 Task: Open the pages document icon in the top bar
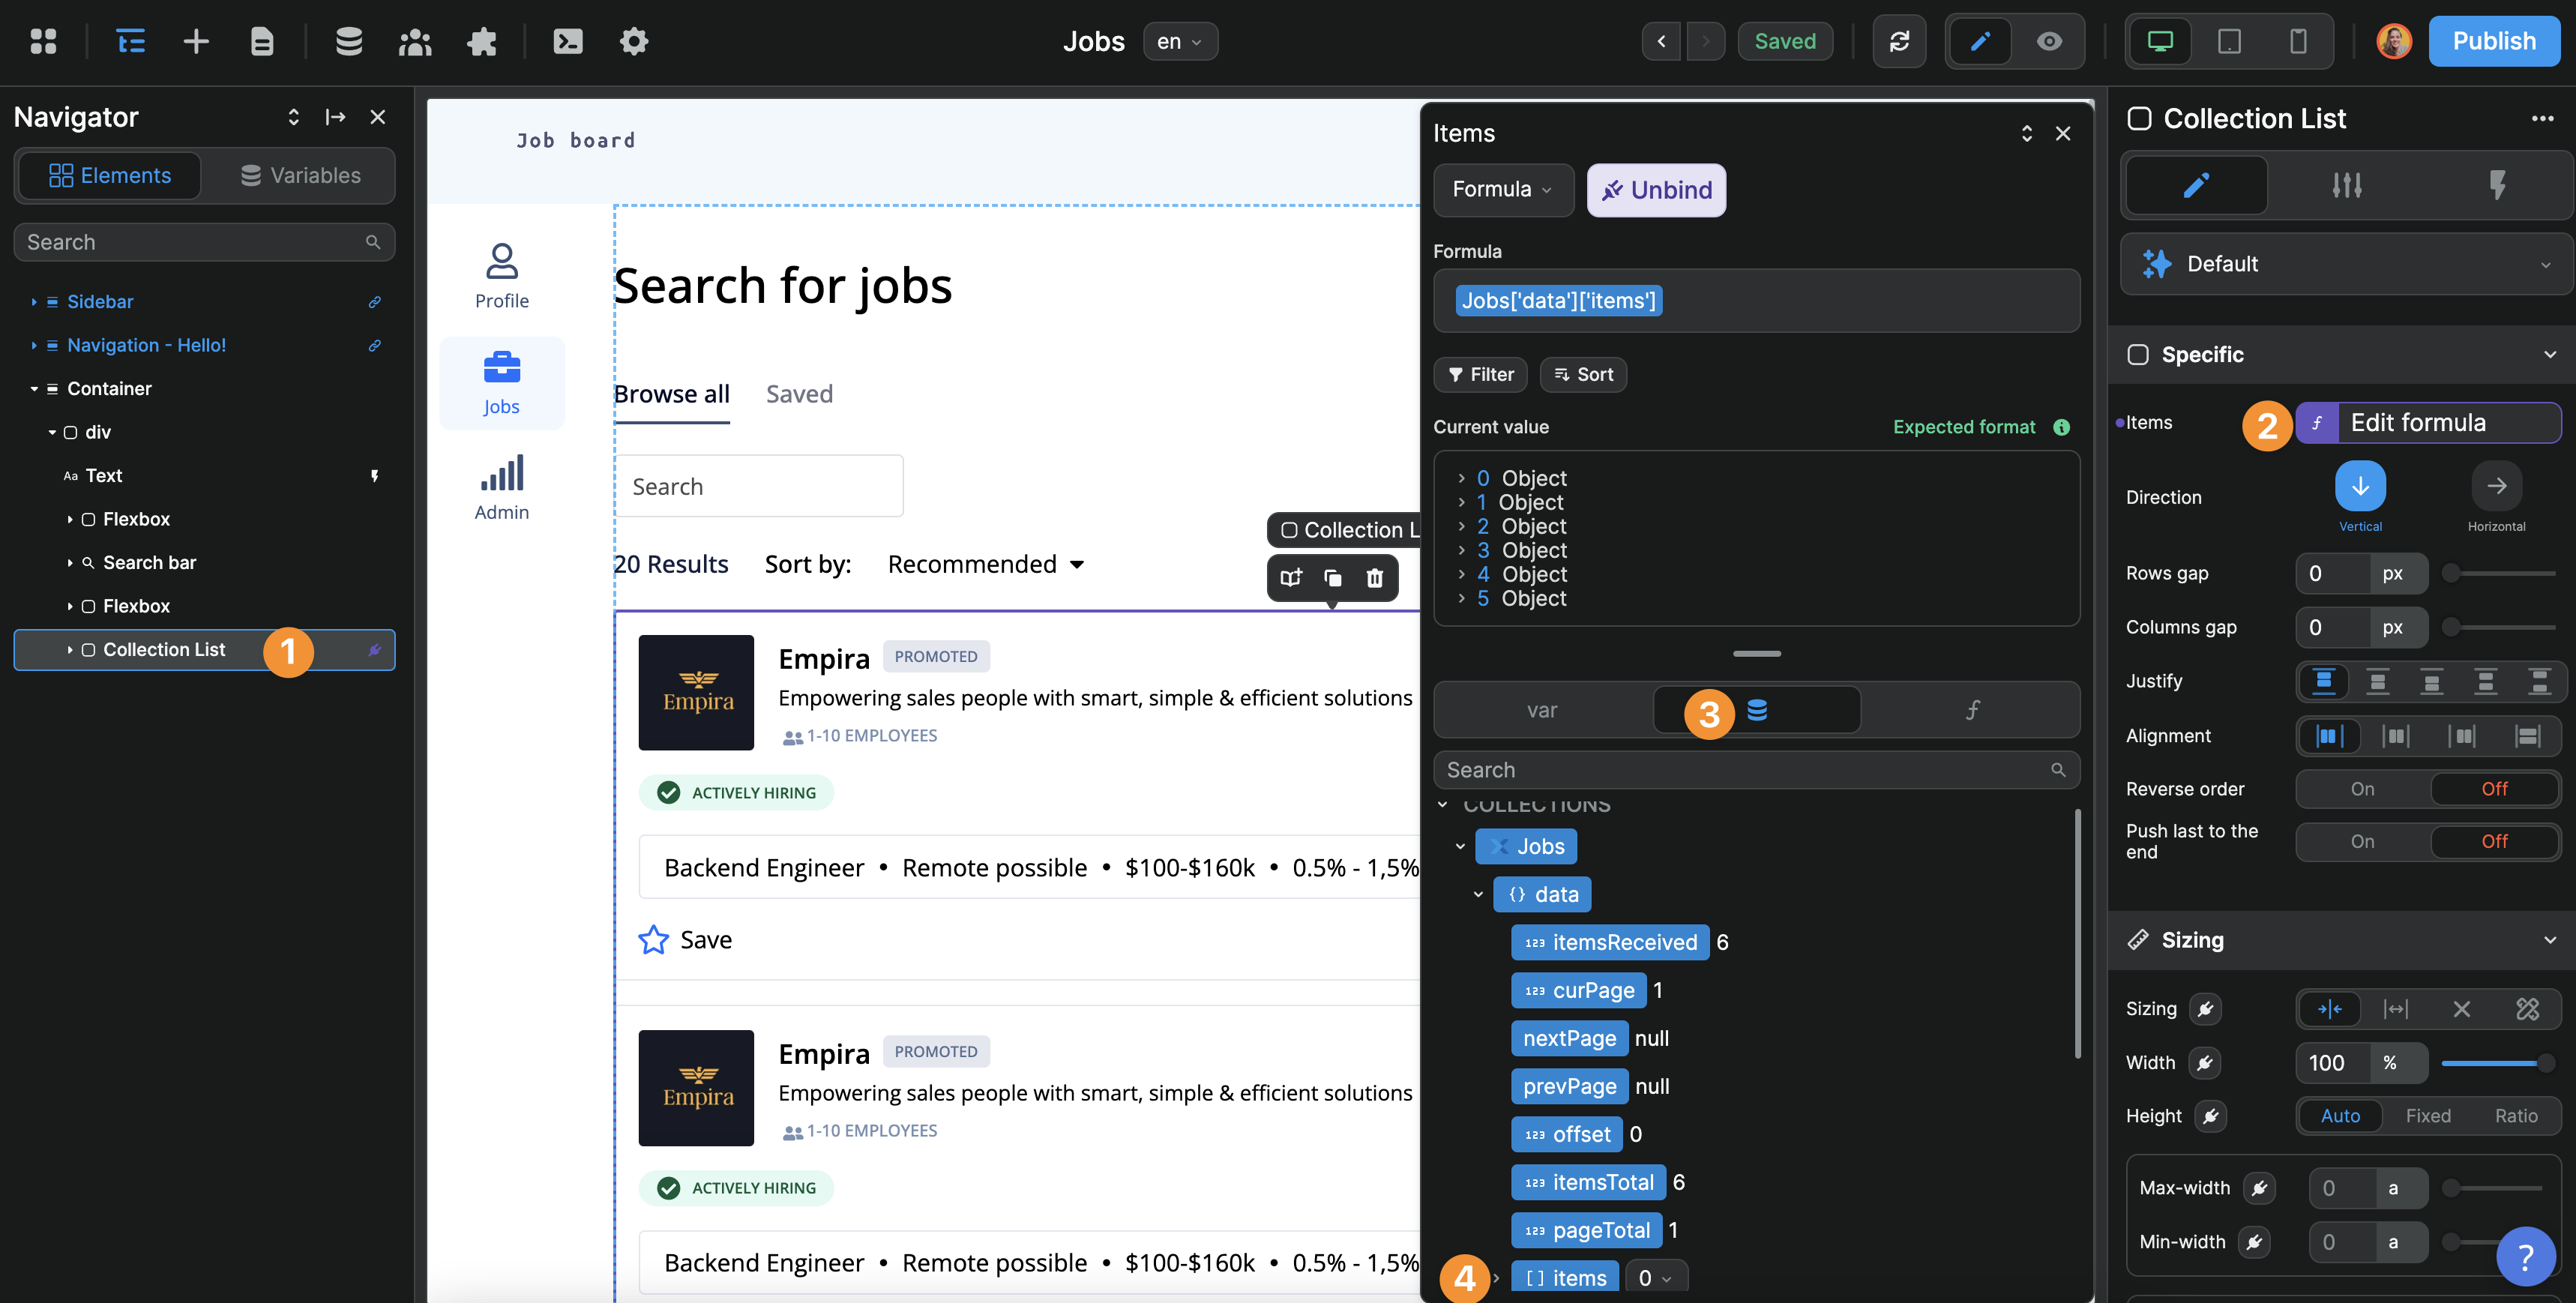tap(261, 41)
